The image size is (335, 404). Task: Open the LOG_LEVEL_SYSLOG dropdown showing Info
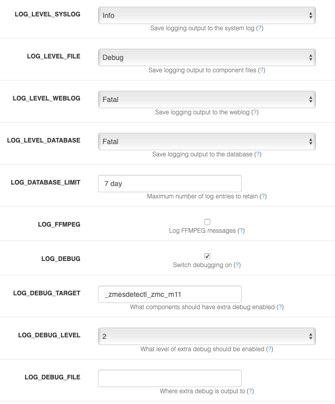[x=207, y=15]
